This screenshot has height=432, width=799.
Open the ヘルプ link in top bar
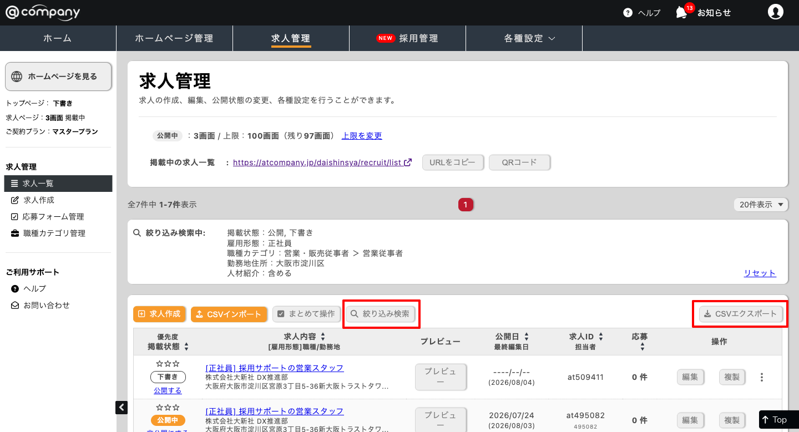pos(642,13)
